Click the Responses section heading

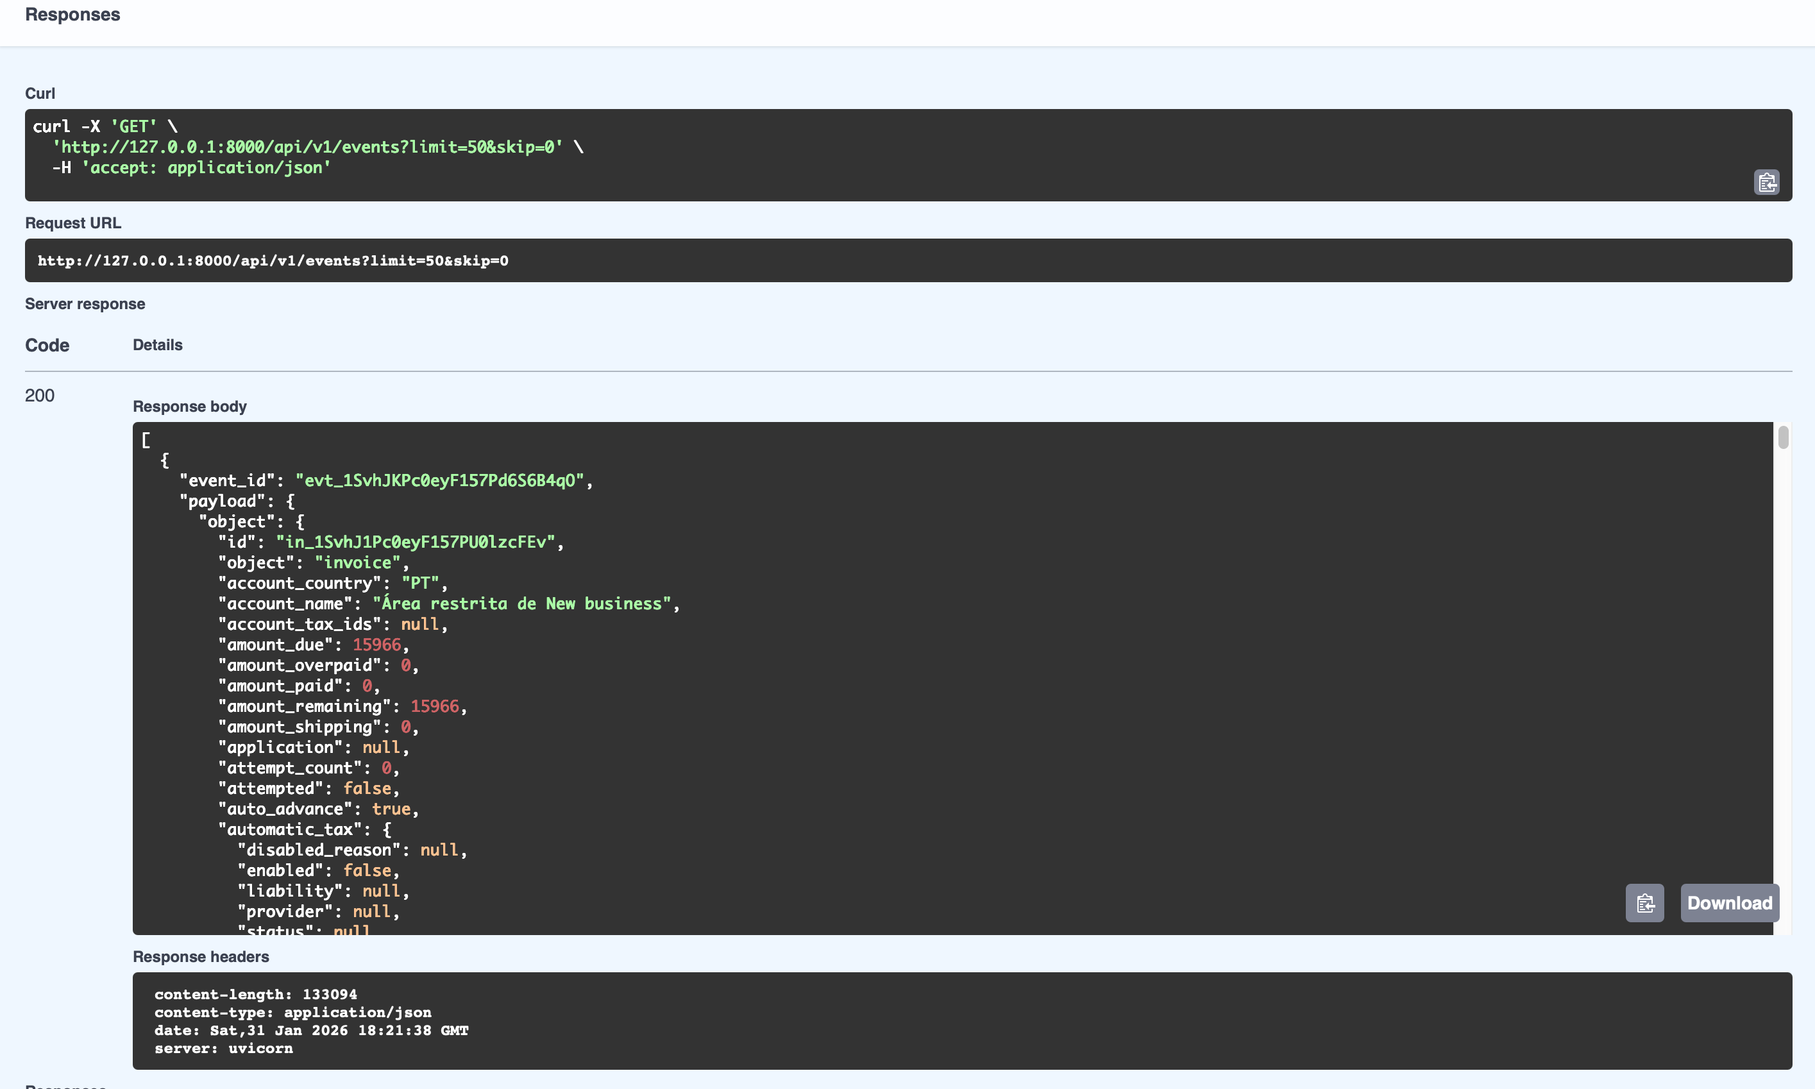72,15
